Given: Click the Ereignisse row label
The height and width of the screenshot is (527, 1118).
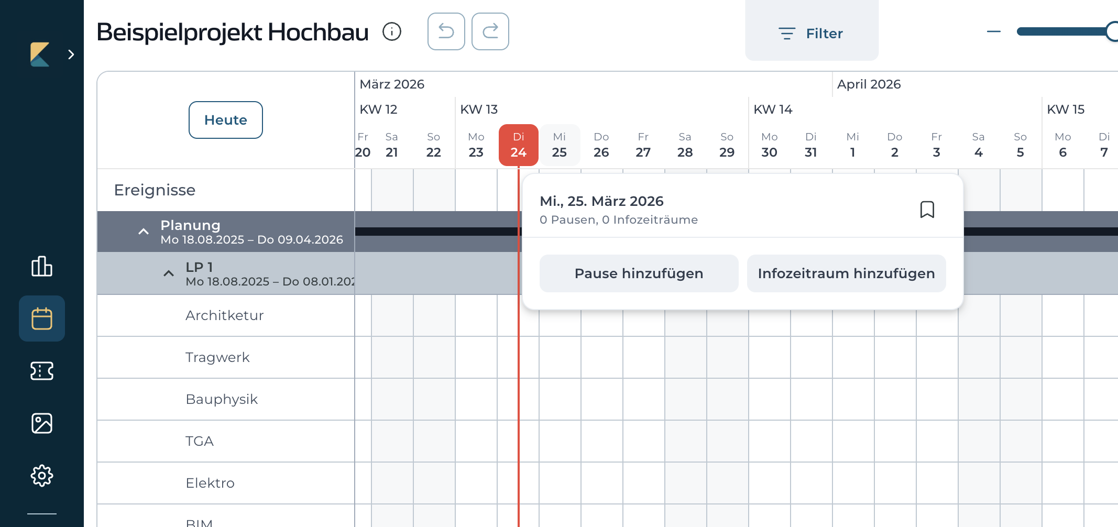Looking at the screenshot, I should pos(155,190).
